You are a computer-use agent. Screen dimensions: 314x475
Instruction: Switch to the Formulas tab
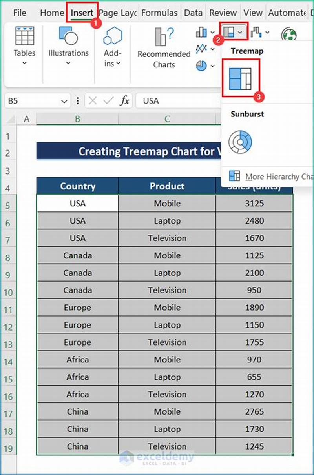[x=159, y=13]
